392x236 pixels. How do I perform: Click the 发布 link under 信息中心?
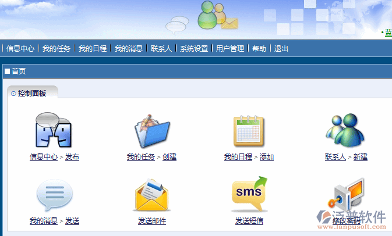point(72,157)
